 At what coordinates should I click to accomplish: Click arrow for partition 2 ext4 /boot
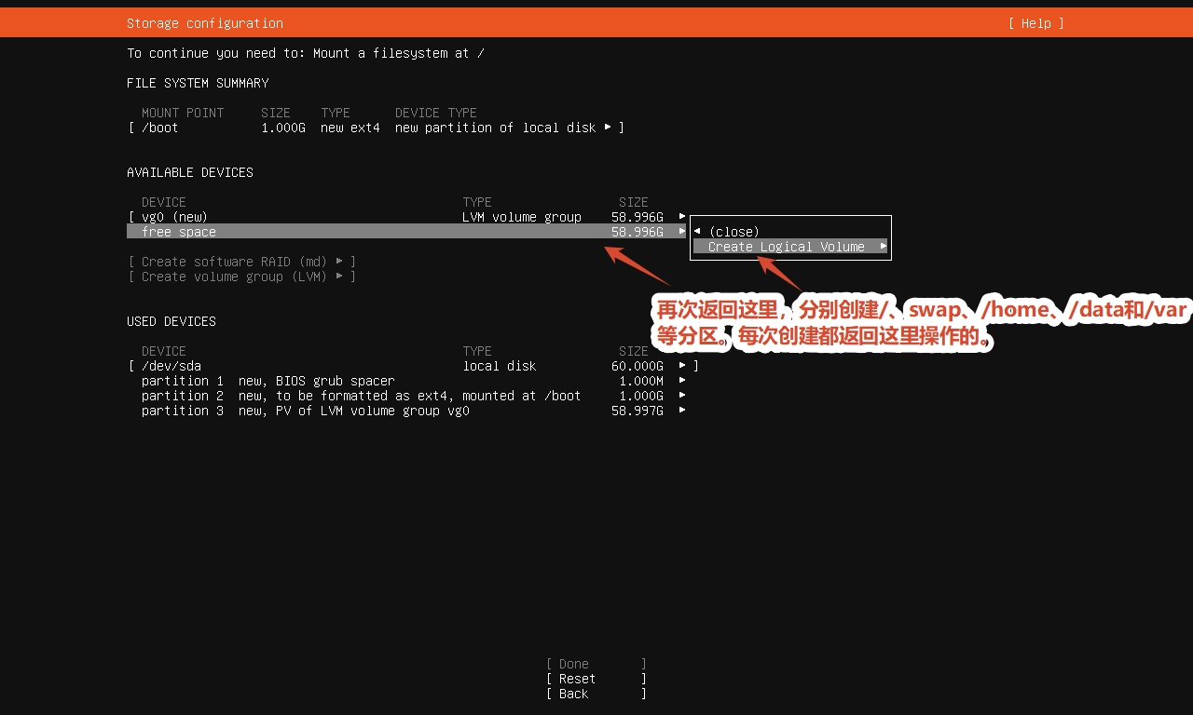click(x=682, y=396)
